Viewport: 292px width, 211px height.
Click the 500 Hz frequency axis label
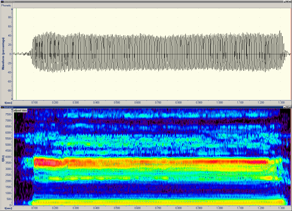(x=9, y=199)
